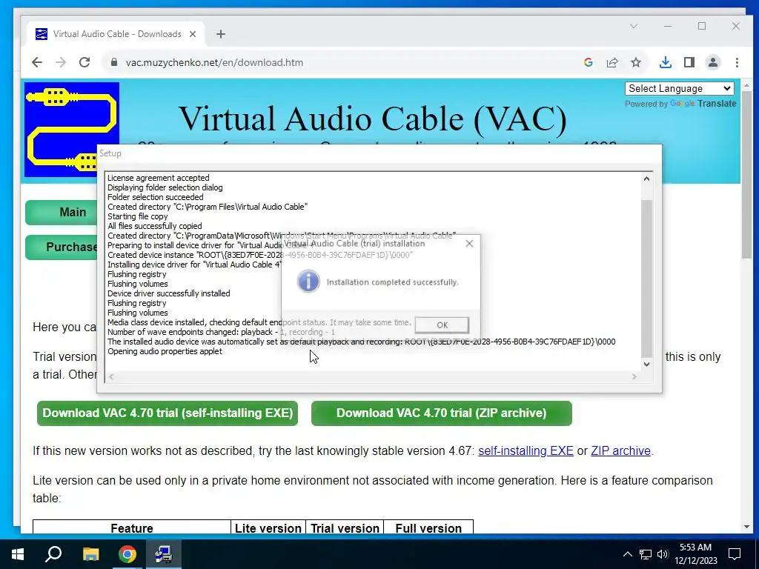Bookmark this page with the star icon
The image size is (759, 569).
(x=635, y=62)
